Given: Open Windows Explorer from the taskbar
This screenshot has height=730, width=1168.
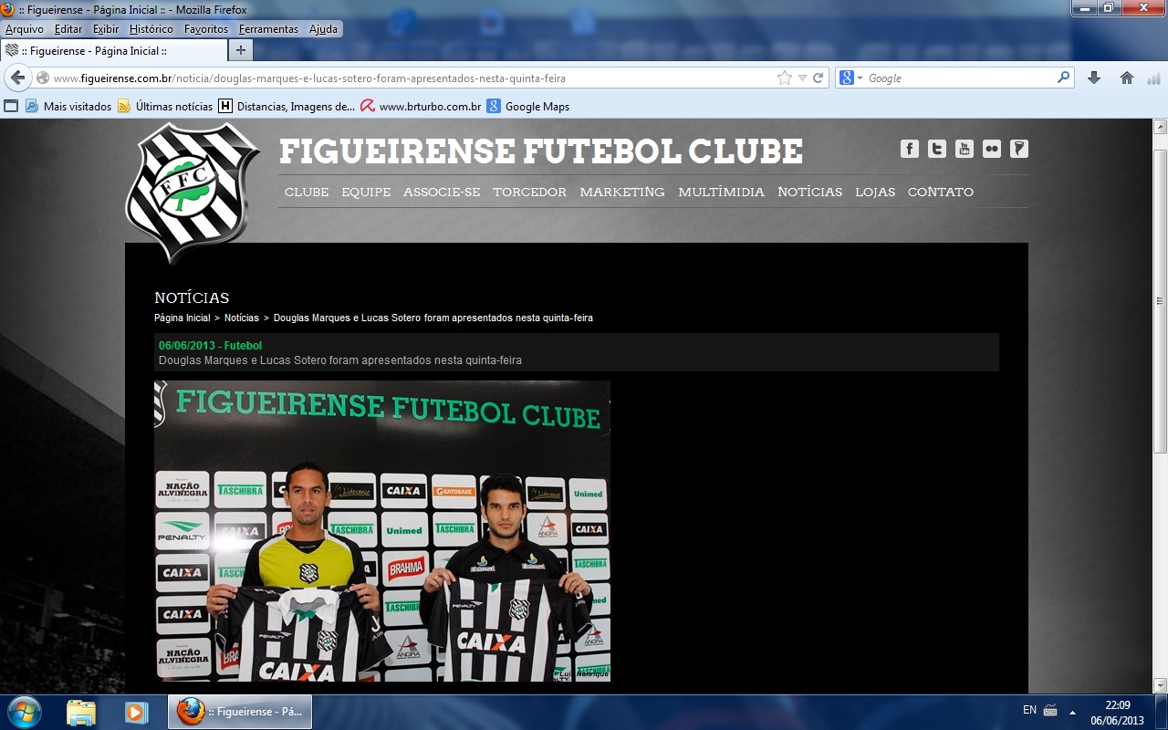Looking at the screenshot, I should point(81,711).
